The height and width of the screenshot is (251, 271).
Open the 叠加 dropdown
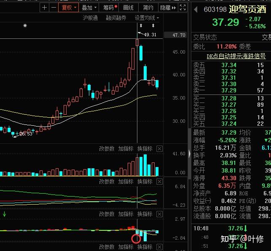[89, 8]
